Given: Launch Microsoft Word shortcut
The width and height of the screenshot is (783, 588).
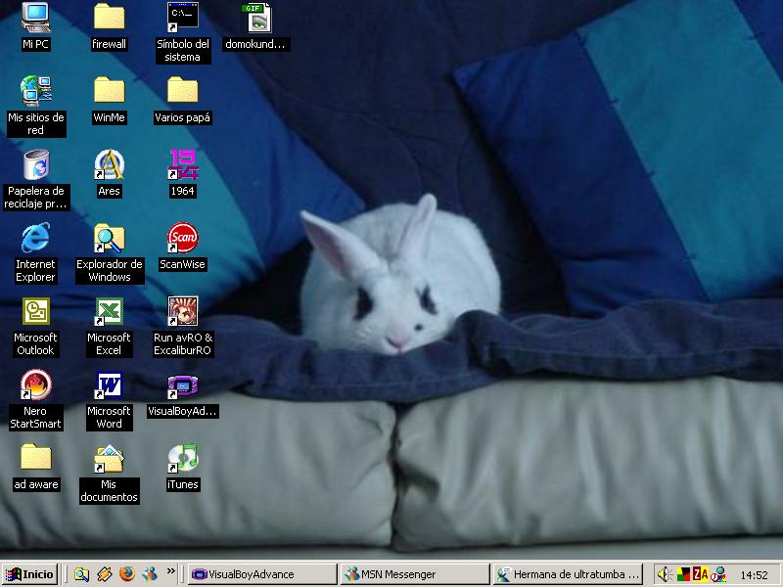Looking at the screenshot, I should (x=109, y=384).
